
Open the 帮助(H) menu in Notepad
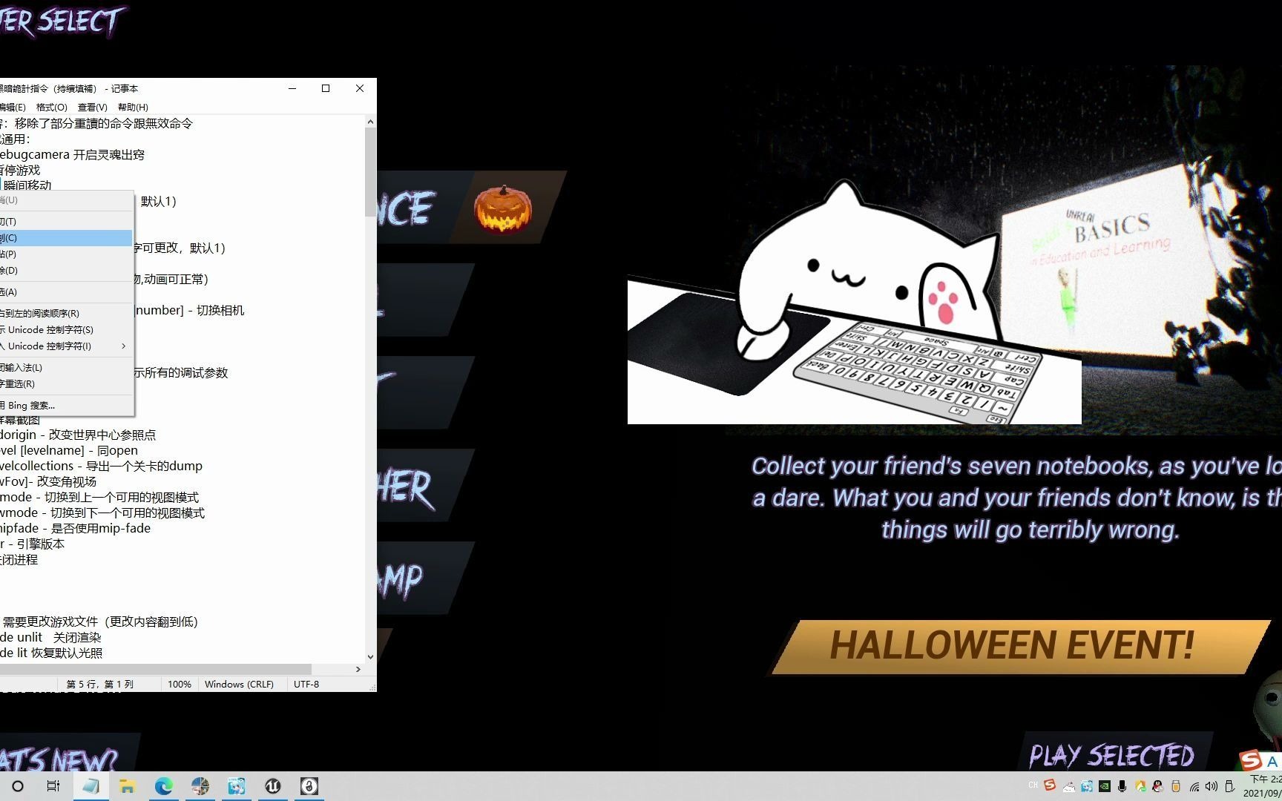click(x=133, y=107)
